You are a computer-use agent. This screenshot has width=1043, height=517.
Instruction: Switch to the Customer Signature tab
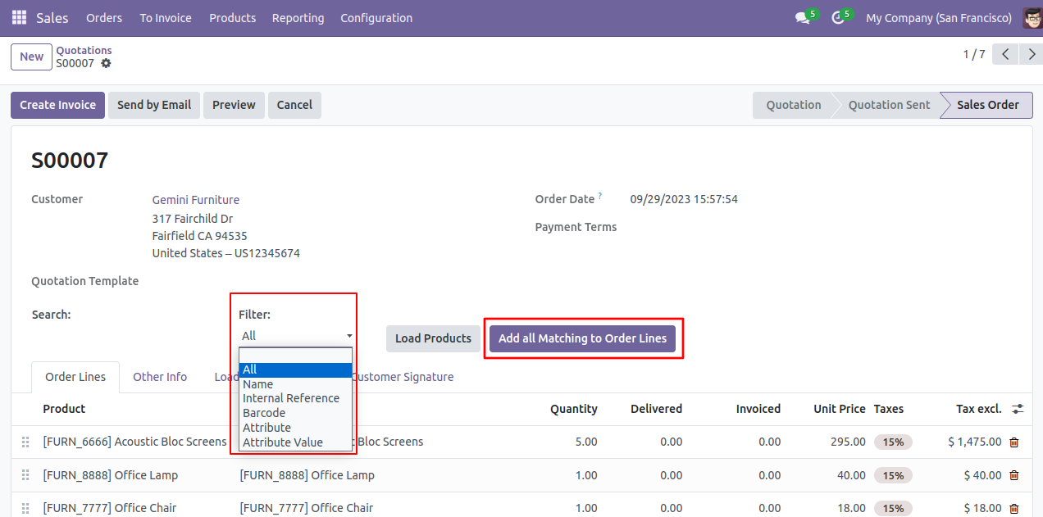pos(403,377)
